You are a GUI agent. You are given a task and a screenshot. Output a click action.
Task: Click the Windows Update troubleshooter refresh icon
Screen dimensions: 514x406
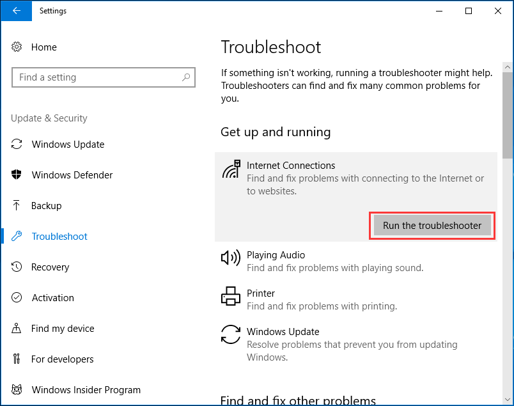(231, 334)
